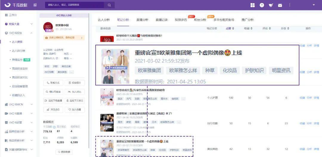Image resolution: width=322 pixels, height=157 pixels.
Task: Focus the top search input field
Action: (75, 5)
